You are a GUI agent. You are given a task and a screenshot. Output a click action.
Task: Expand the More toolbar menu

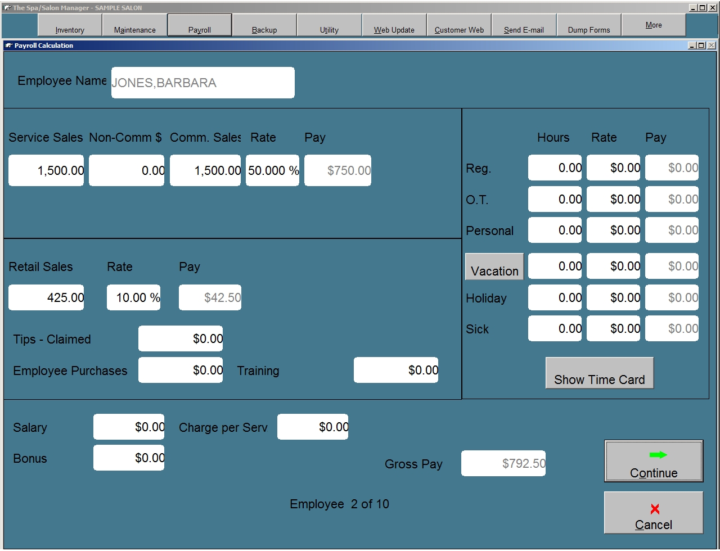click(654, 25)
